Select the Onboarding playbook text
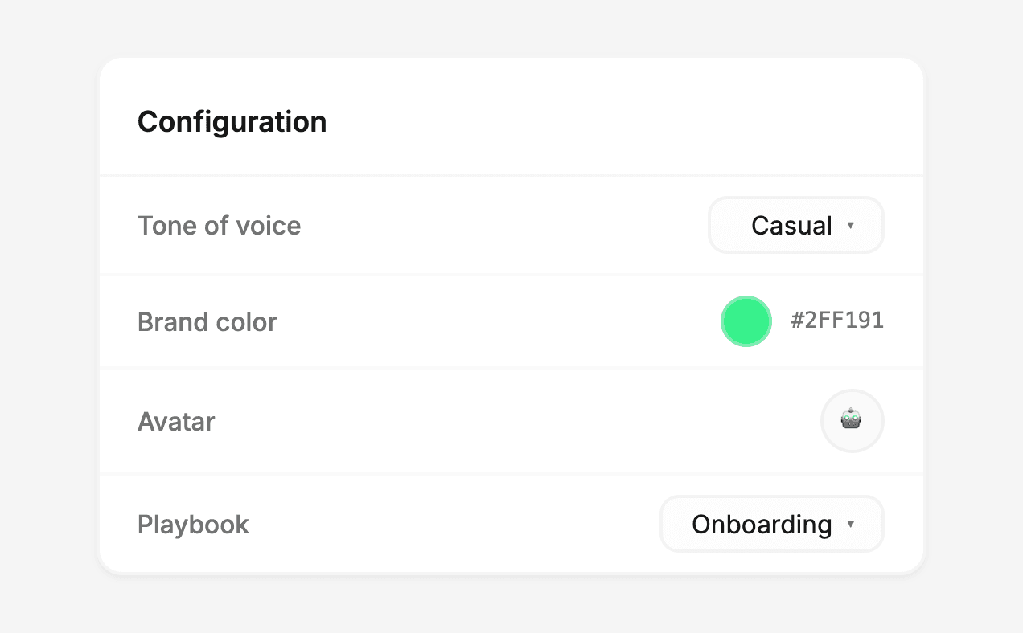Viewport: 1023px width, 633px height. click(761, 525)
